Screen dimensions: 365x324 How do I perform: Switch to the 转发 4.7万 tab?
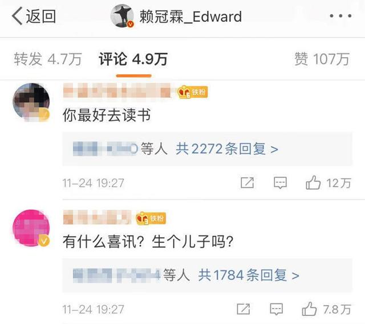pyautogui.click(x=48, y=59)
